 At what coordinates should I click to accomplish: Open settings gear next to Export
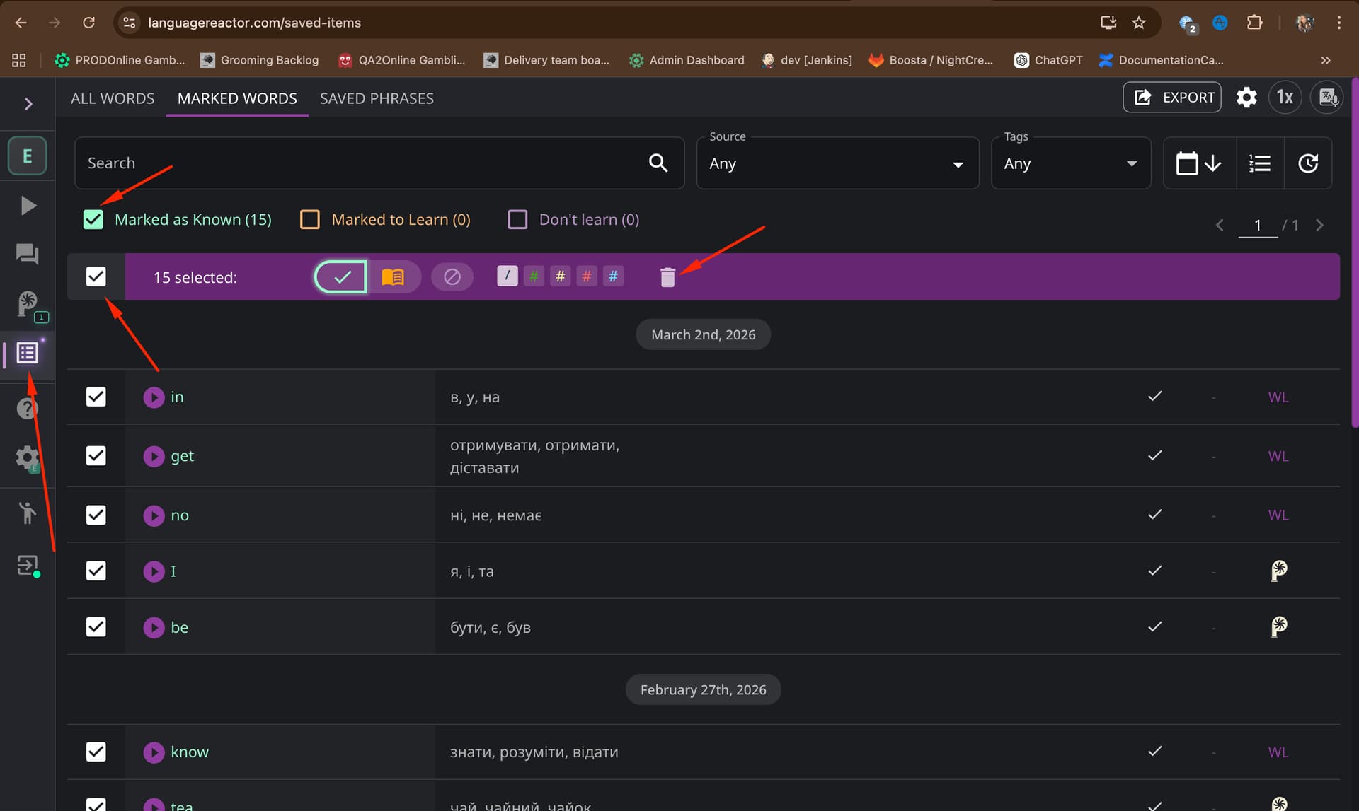coord(1246,98)
